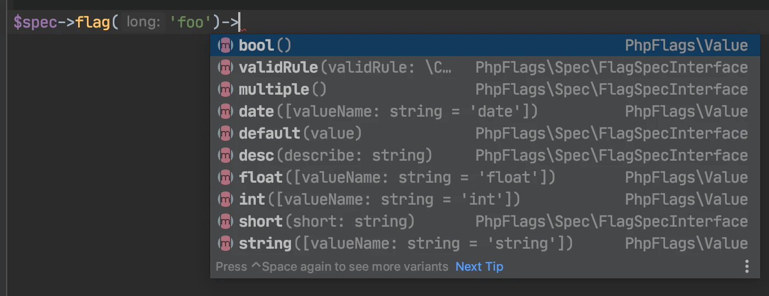Choose desc(describe: string) from the list
Image resolution: width=769 pixels, height=296 pixels.
tap(336, 155)
